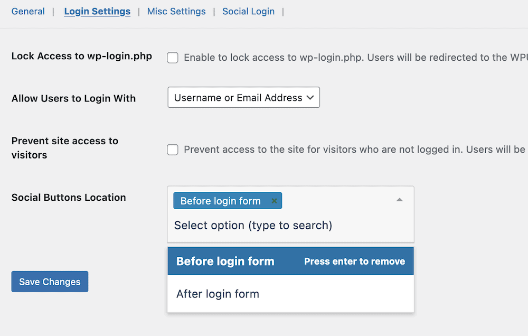Click the Social Buttons Location label
528x336 pixels.
69,198
